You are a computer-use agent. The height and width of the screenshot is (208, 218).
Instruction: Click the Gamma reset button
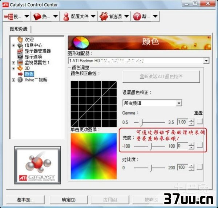tap(199, 121)
